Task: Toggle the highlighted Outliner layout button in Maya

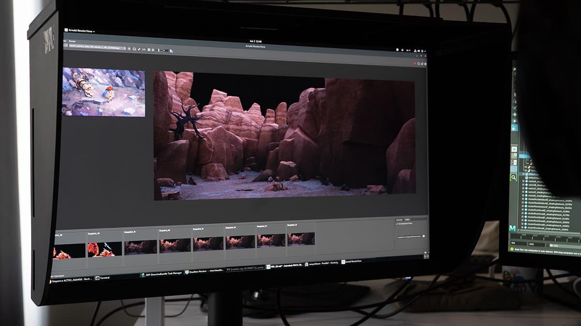Action: coord(514,169)
